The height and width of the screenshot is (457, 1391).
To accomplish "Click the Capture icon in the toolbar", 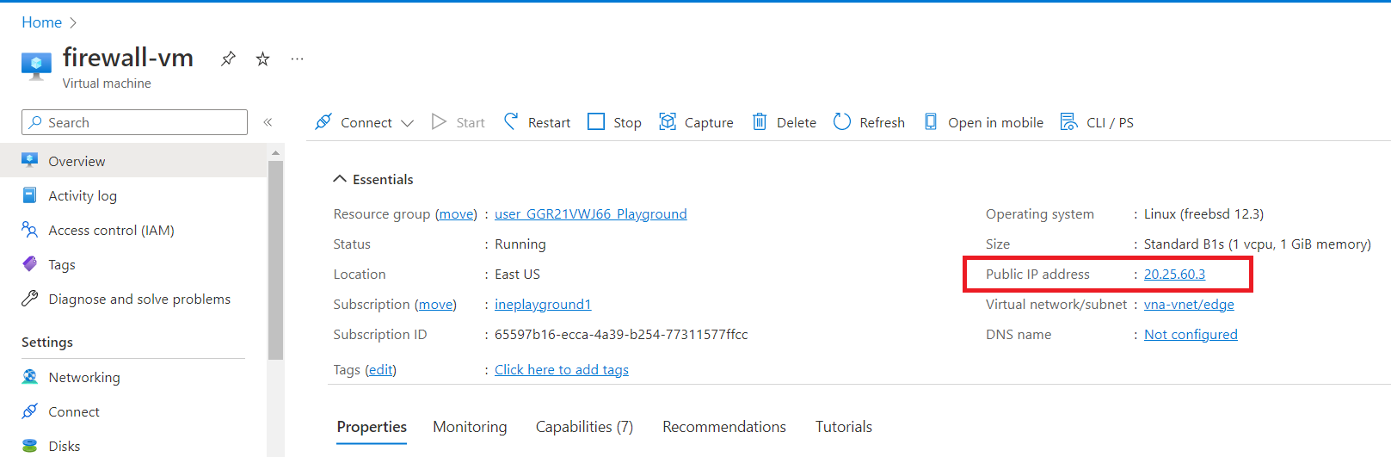I will [668, 122].
